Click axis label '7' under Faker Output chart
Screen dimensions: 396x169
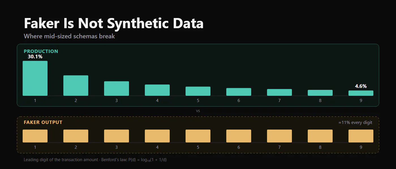pos(279,147)
